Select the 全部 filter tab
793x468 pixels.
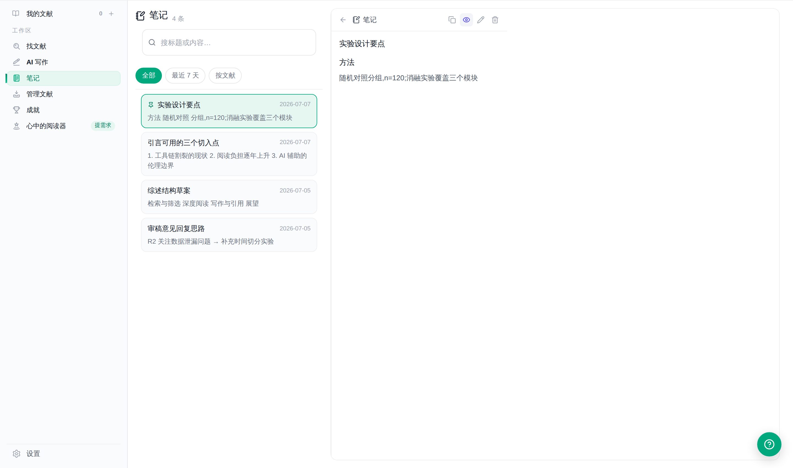148,75
